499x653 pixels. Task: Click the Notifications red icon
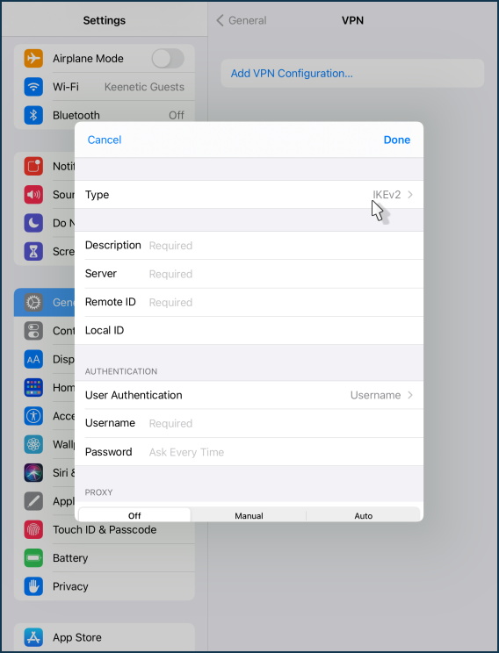click(x=33, y=167)
